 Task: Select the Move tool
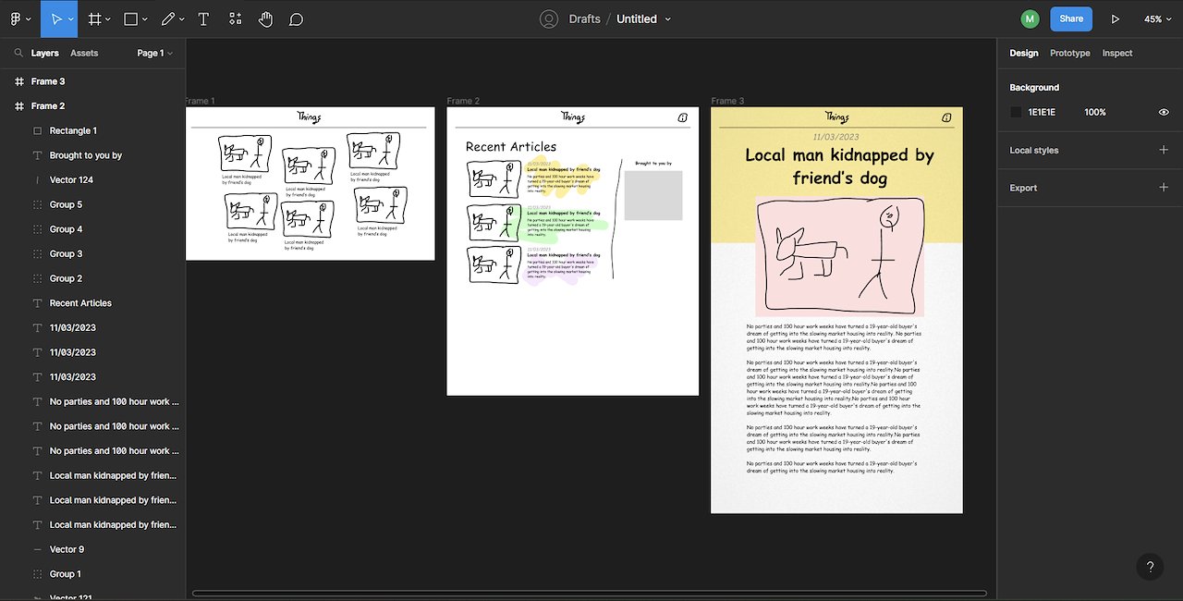coord(55,18)
